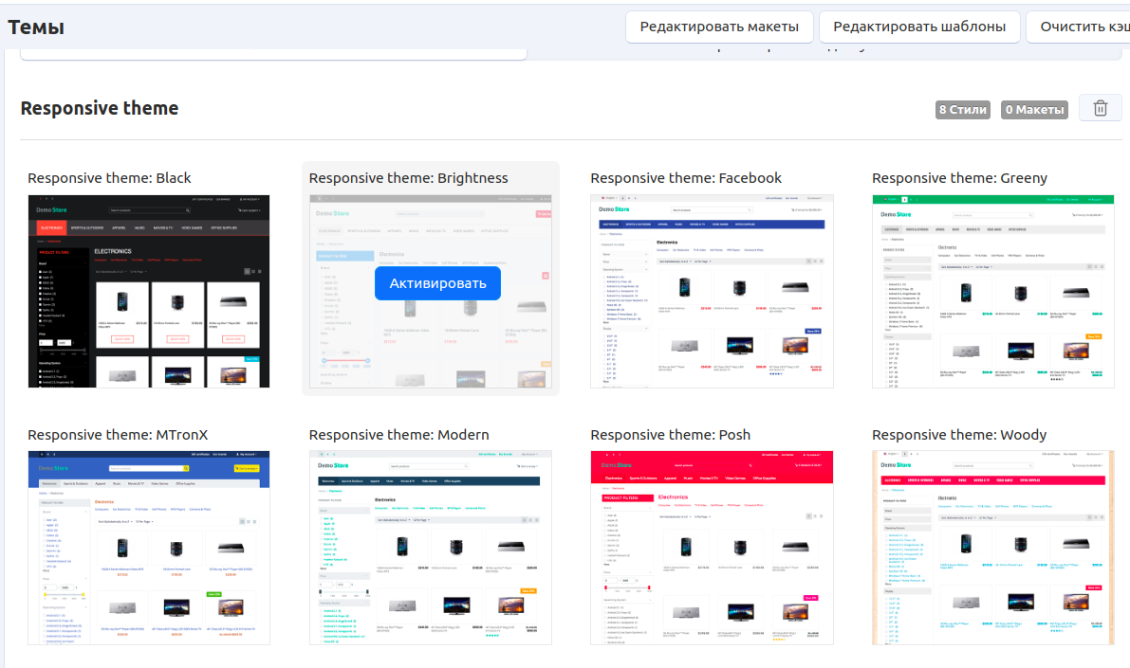Viewport: 1130px width, 668px height.
Task: Select the Woody theme preview
Action: point(993,548)
